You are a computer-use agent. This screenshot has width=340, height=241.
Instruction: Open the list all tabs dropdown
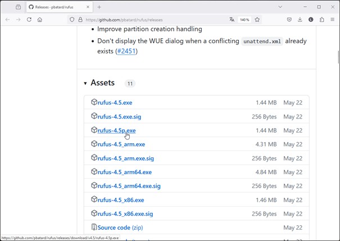(x=280, y=7)
